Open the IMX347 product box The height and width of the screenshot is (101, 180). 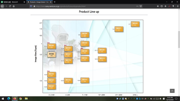point(68,55)
